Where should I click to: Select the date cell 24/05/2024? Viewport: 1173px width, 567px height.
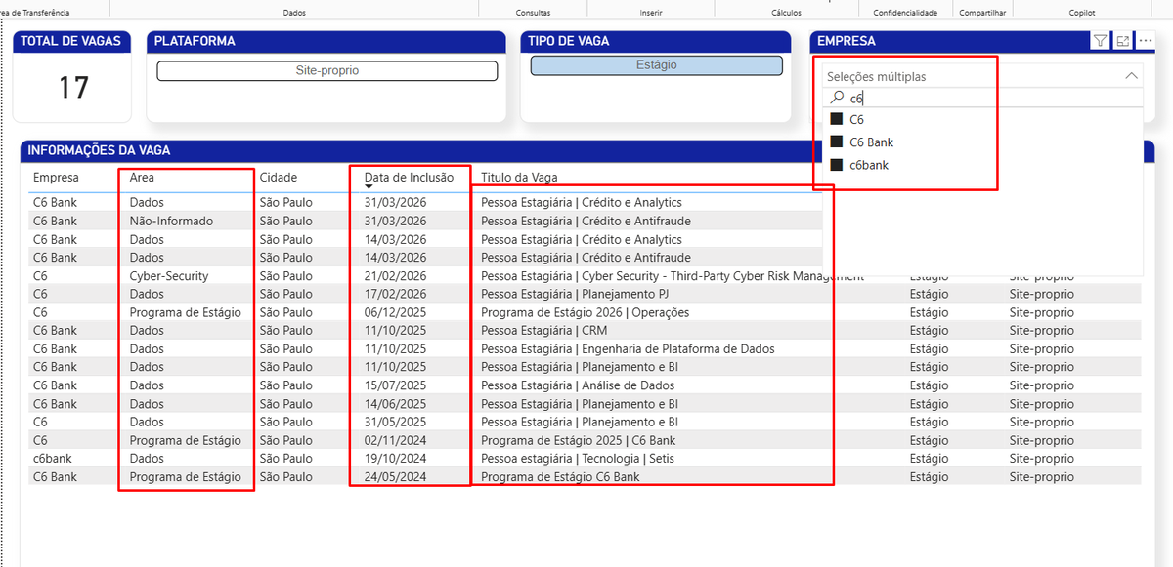pos(395,477)
